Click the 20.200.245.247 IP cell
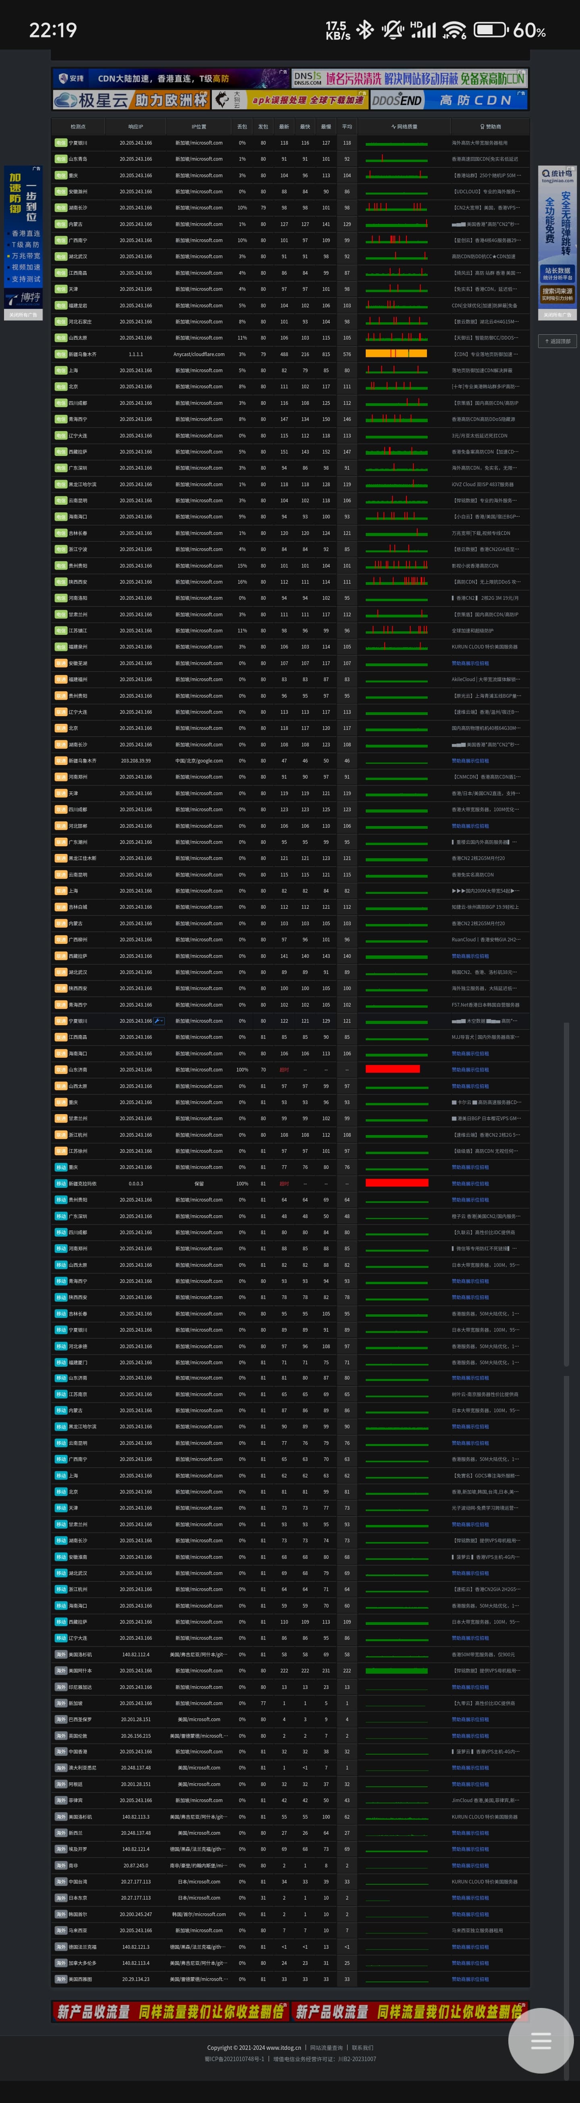This screenshot has height=2103, width=580. pyautogui.click(x=136, y=1914)
